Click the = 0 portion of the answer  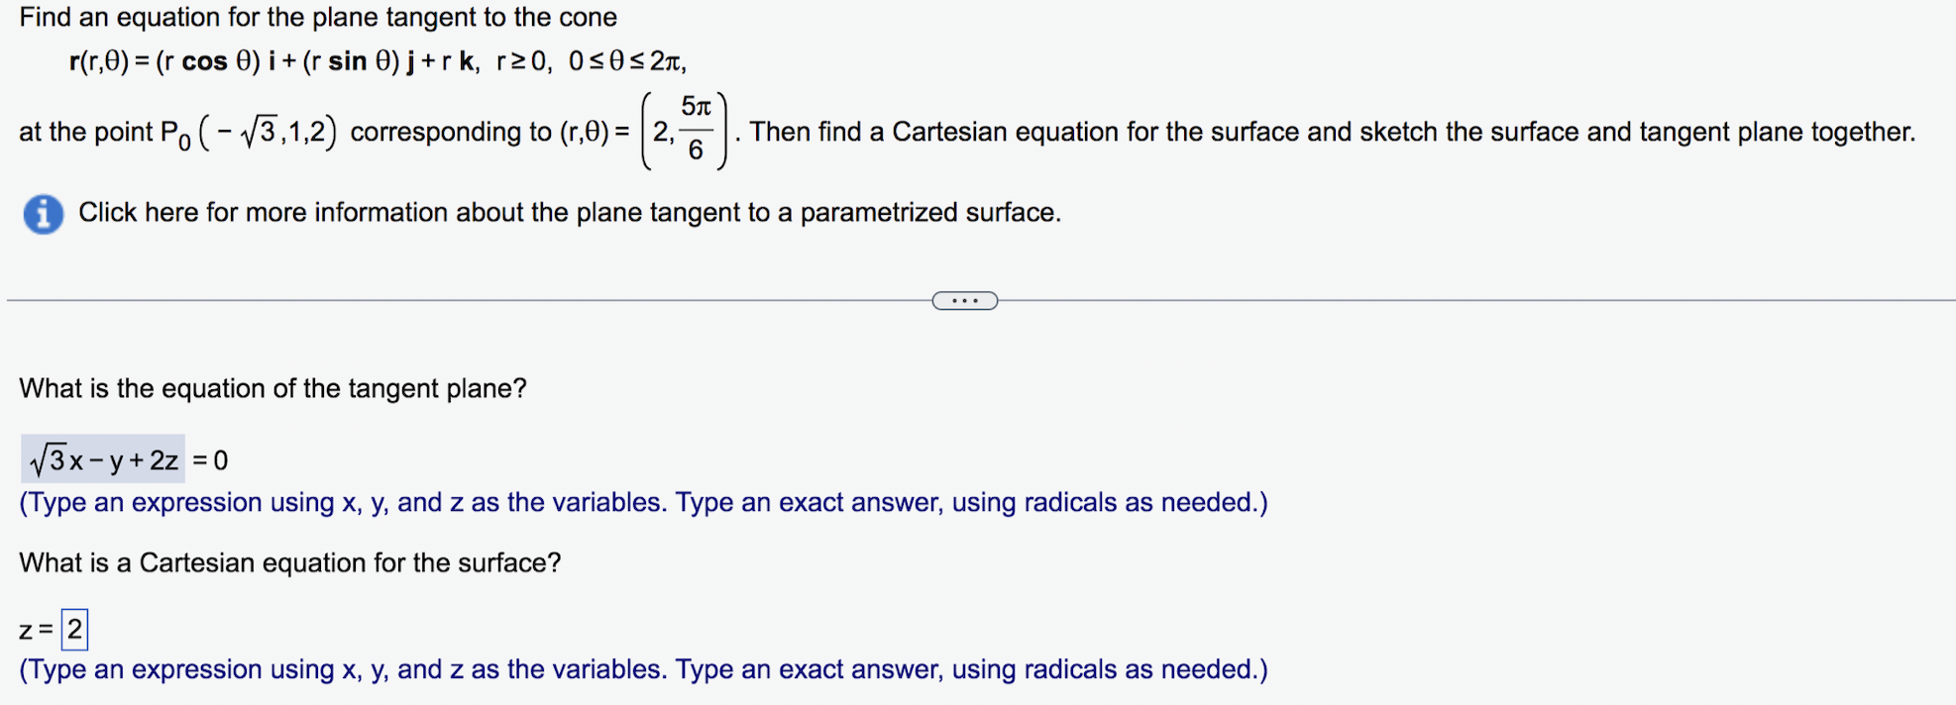(209, 459)
